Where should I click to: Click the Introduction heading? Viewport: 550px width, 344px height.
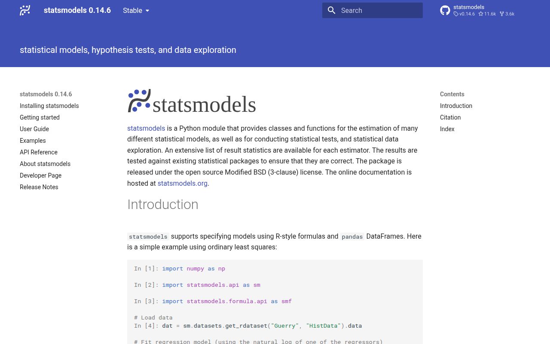click(x=163, y=204)
